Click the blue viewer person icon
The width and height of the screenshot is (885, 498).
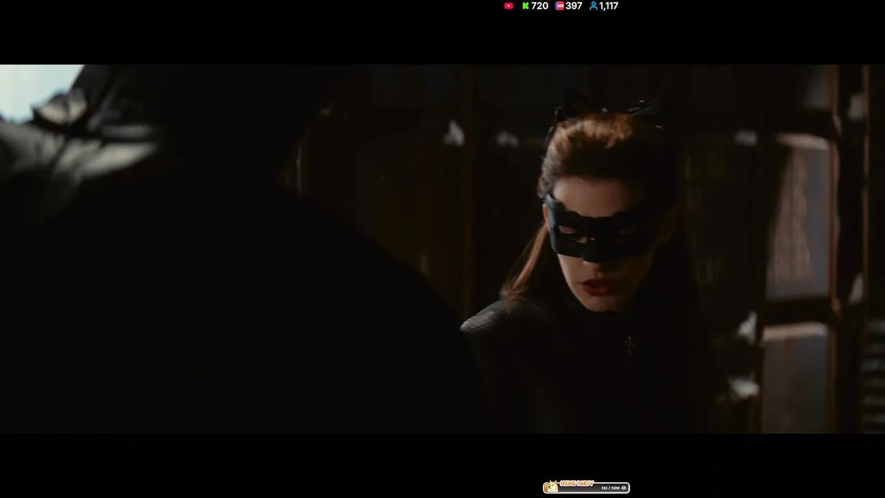593,6
